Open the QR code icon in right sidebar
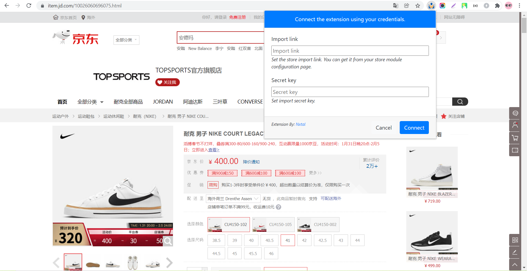Screen dimensions: 527x271 [x=515, y=240]
